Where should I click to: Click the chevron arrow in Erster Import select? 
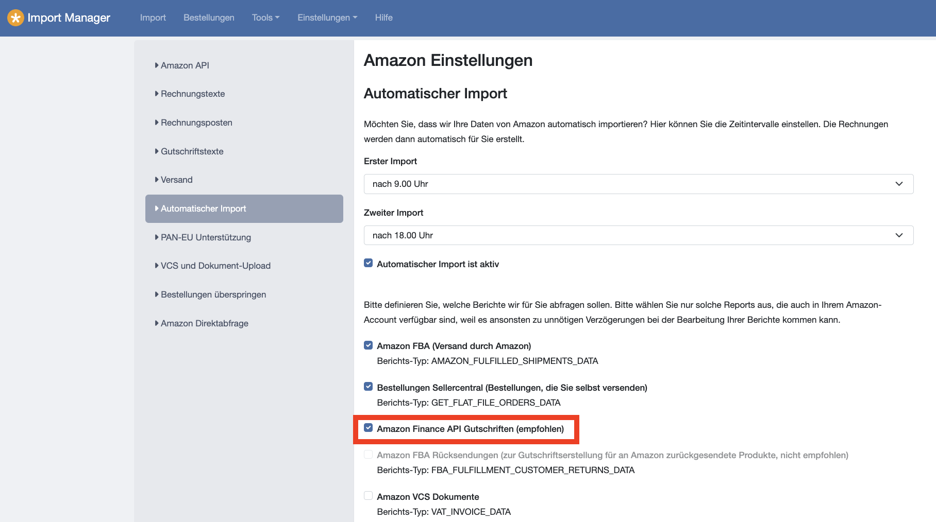tap(899, 184)
